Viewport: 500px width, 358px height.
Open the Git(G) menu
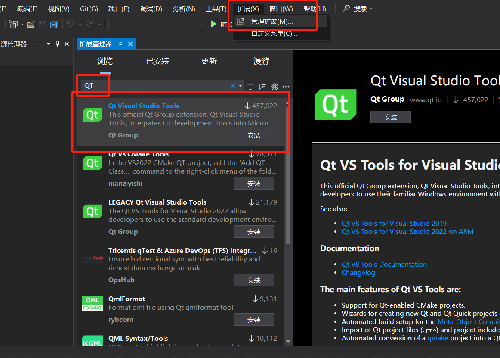[x=89, y=9]
